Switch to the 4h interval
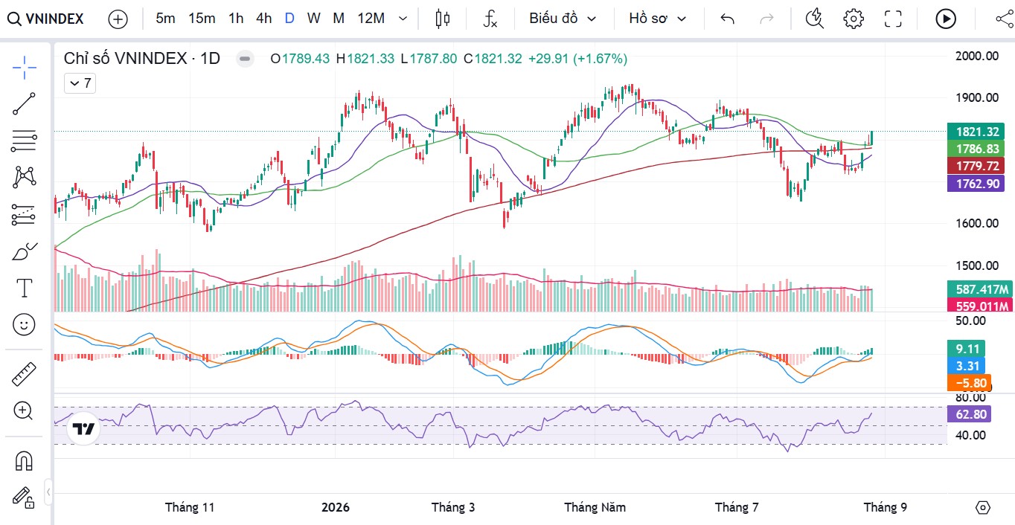The height and width of the screenshot is (525, 1015). click(x=263, y=19)
